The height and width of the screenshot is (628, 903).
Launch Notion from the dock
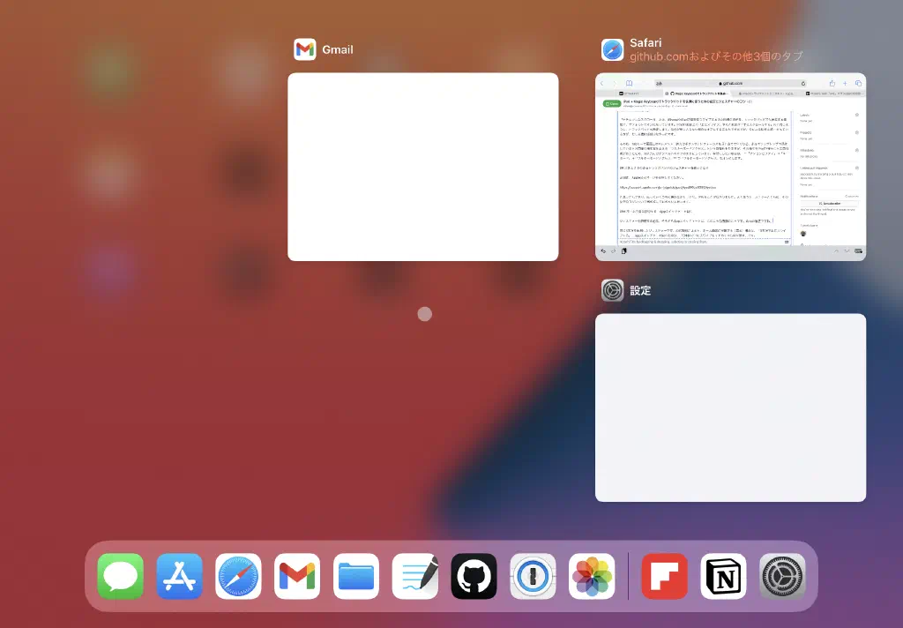tap(723, 576)
